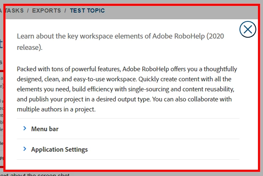263x176 pixels.
Task: Open the Menu bar section heading
Action: click(45, 129)
